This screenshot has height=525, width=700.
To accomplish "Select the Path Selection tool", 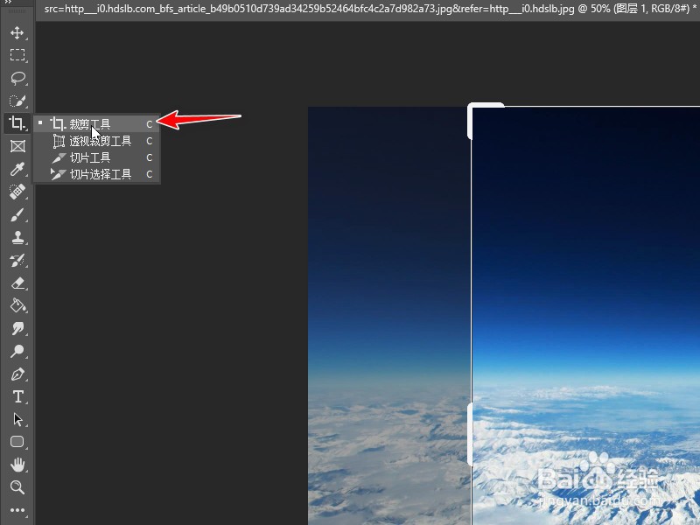I will pyautogui.click(x=17, y=419).
